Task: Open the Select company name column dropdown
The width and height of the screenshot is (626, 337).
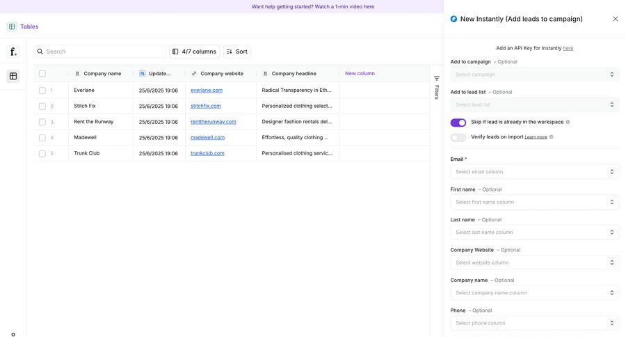Action: click(x=535, y=293)
